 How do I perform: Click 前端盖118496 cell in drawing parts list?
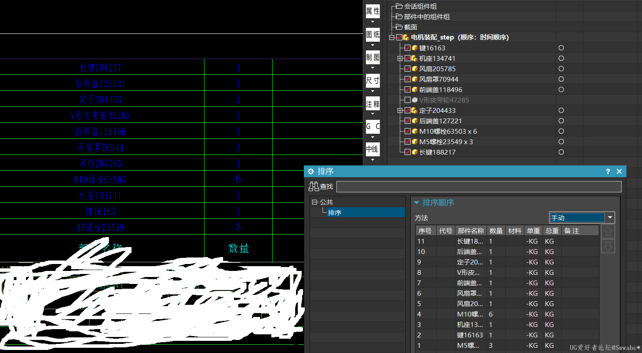pos(101,131)
